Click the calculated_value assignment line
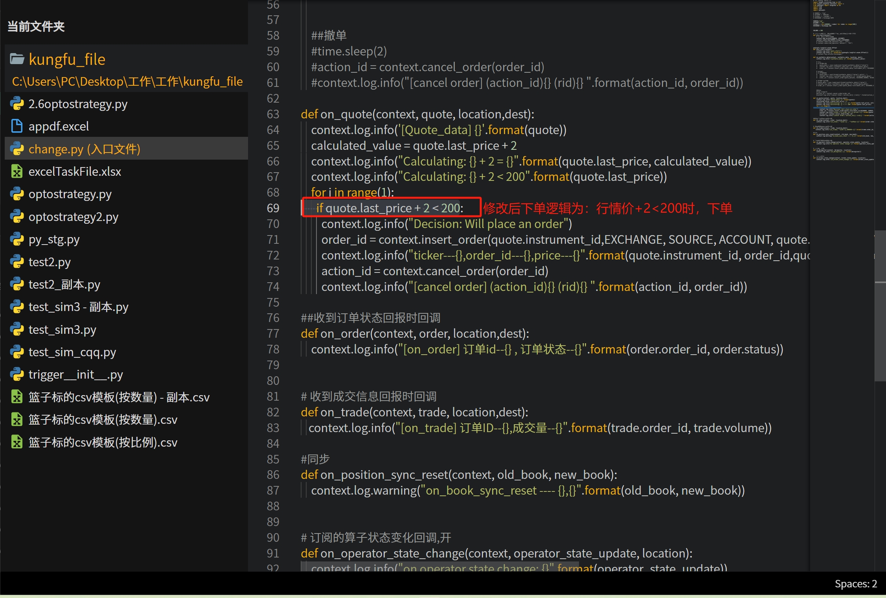886x598 pixels. (x=414, y=145)
